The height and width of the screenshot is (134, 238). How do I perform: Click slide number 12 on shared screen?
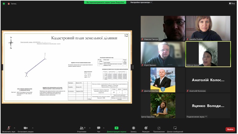point(126,35)
